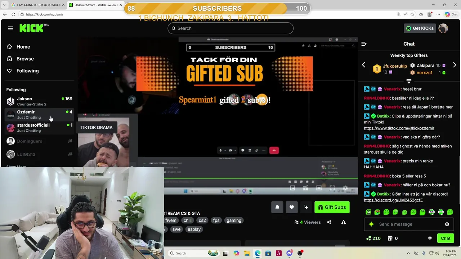Select the cs2 tag

tap(202, 221)
